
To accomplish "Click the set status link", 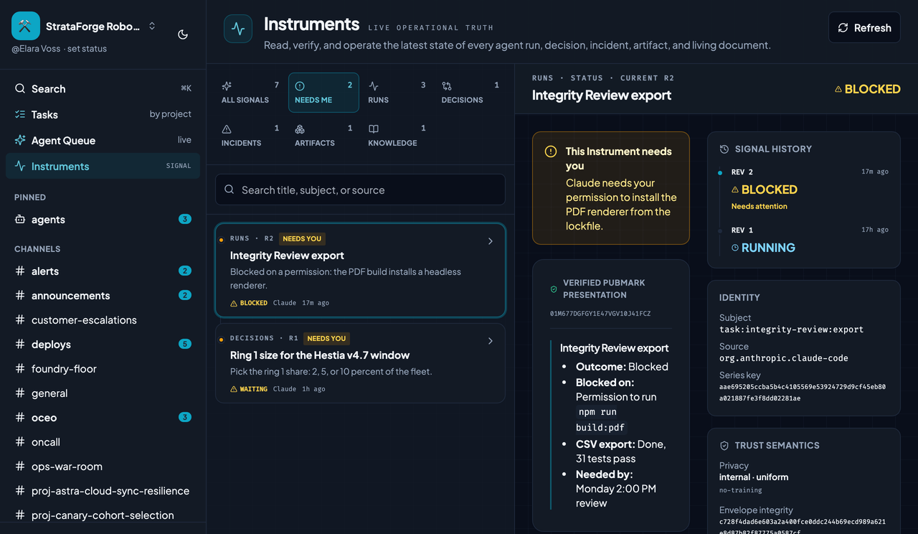I will coord(87,49).
